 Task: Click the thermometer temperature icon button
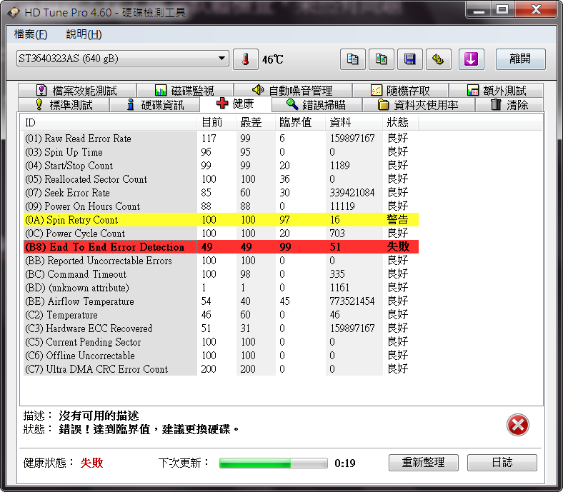[x=246, y=59]
